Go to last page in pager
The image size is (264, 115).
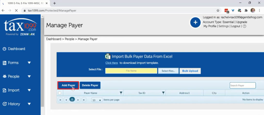84,100
